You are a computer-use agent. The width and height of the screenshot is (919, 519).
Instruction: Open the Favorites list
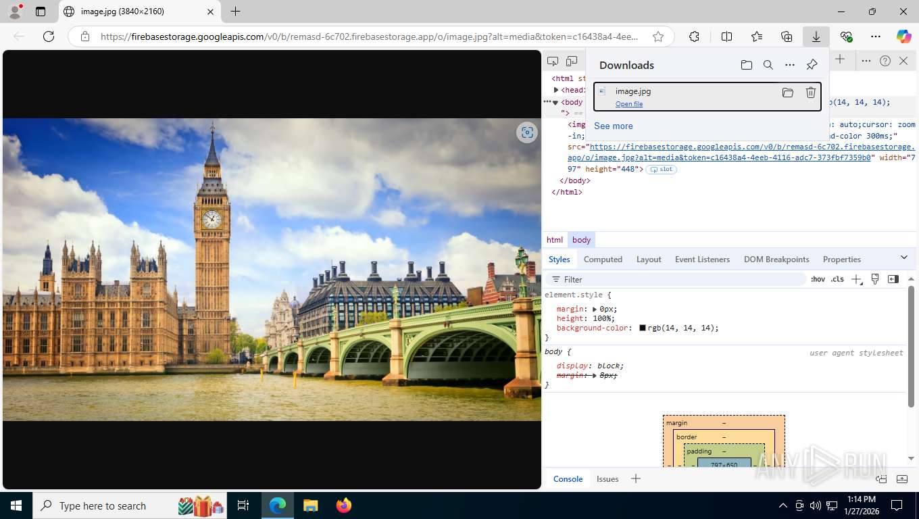(x=757, y=36)
